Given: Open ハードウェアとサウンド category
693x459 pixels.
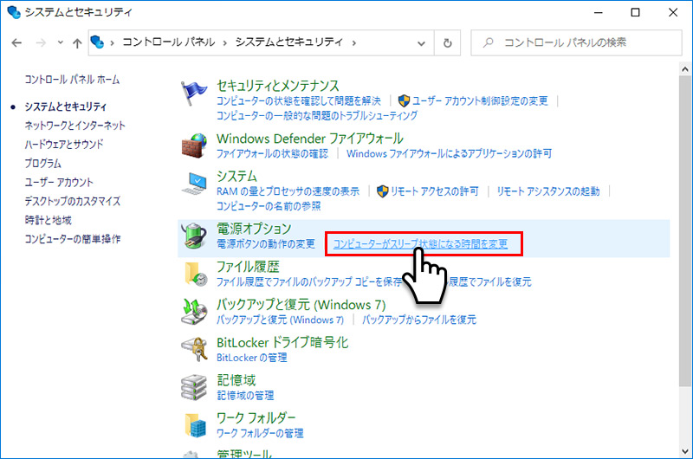Looking at the screenshot, I should pyautogui.click(x=64, y=144).
